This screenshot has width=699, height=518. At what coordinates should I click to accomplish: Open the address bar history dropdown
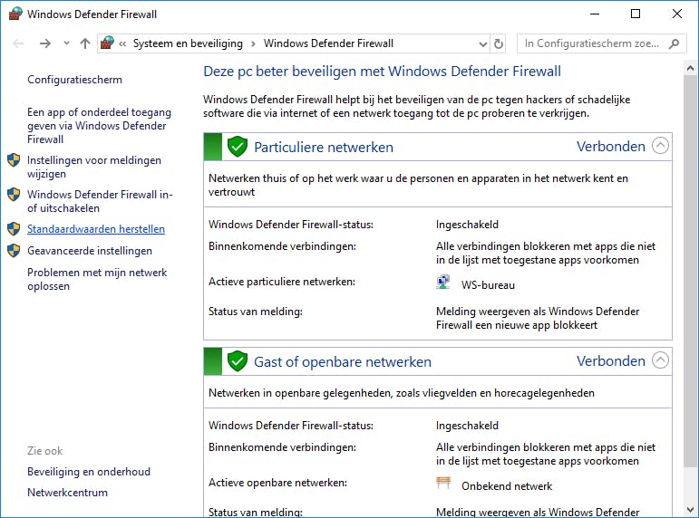coord(482,43)
